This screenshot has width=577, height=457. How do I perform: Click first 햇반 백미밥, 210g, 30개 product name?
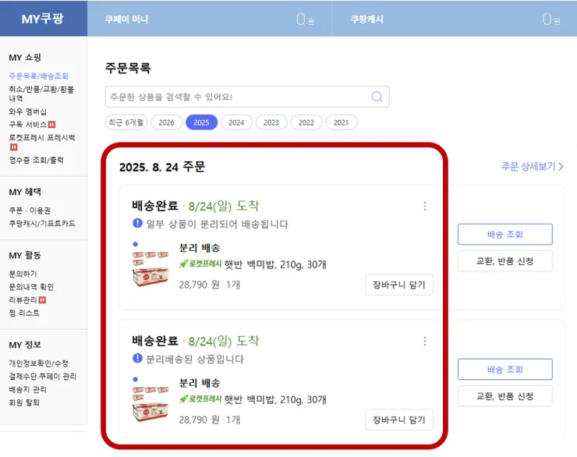pyautogui.click(x=275, y=264)
